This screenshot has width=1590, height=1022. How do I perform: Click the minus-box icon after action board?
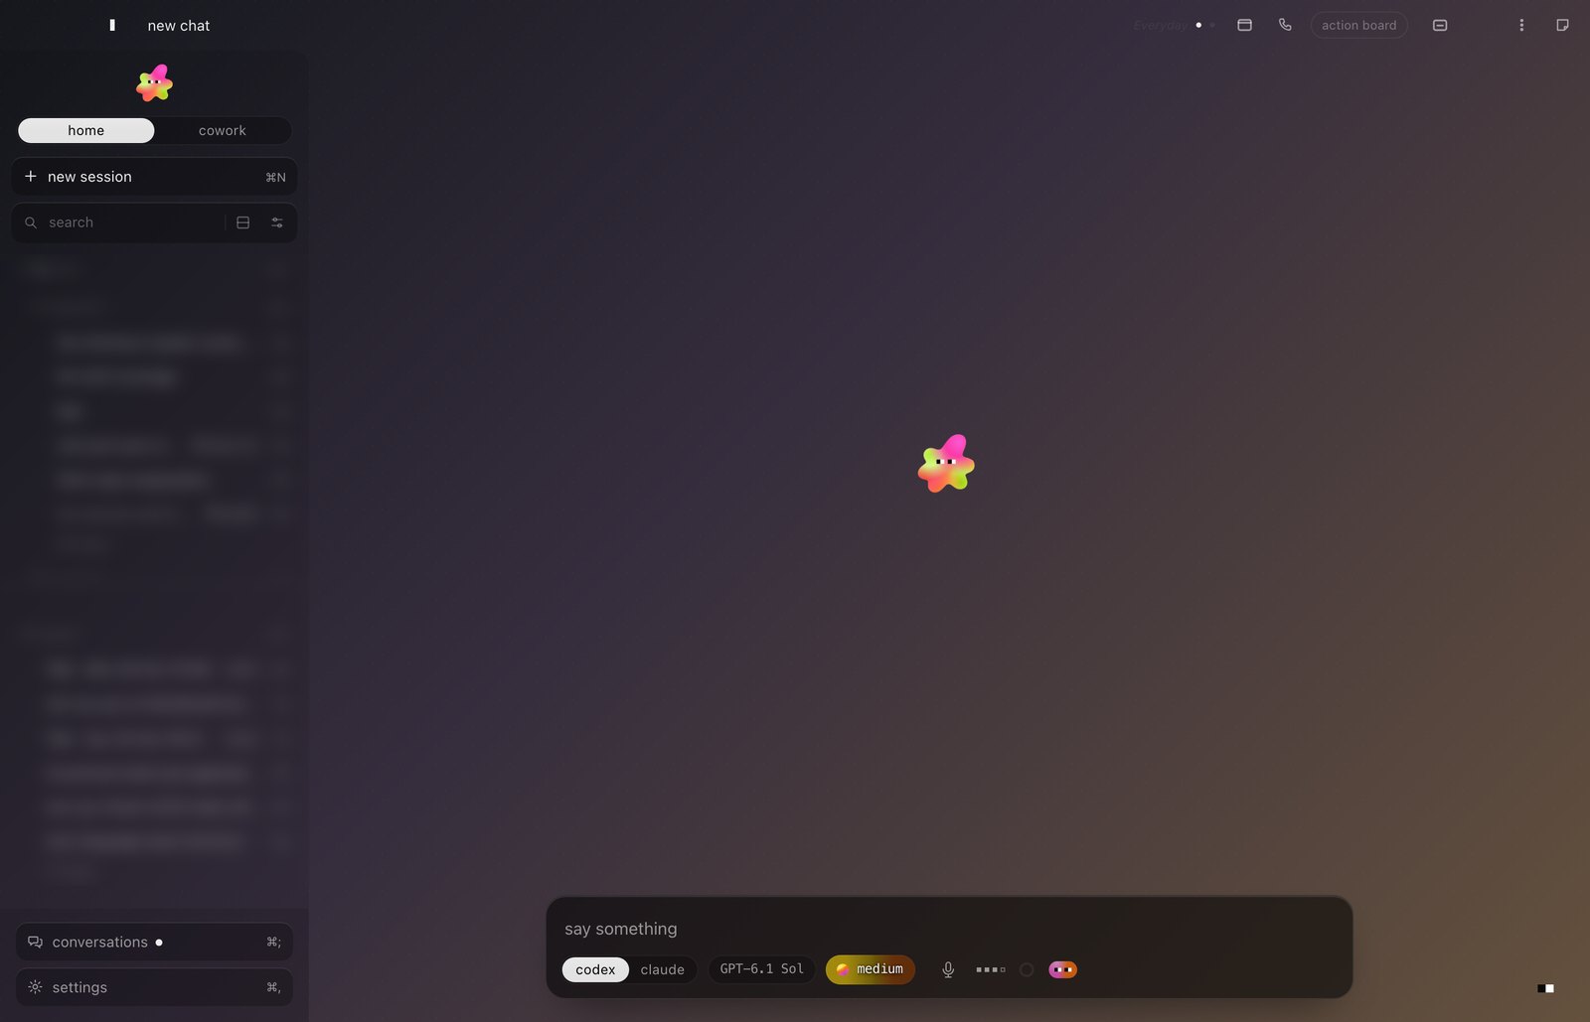pos(1440,25)
